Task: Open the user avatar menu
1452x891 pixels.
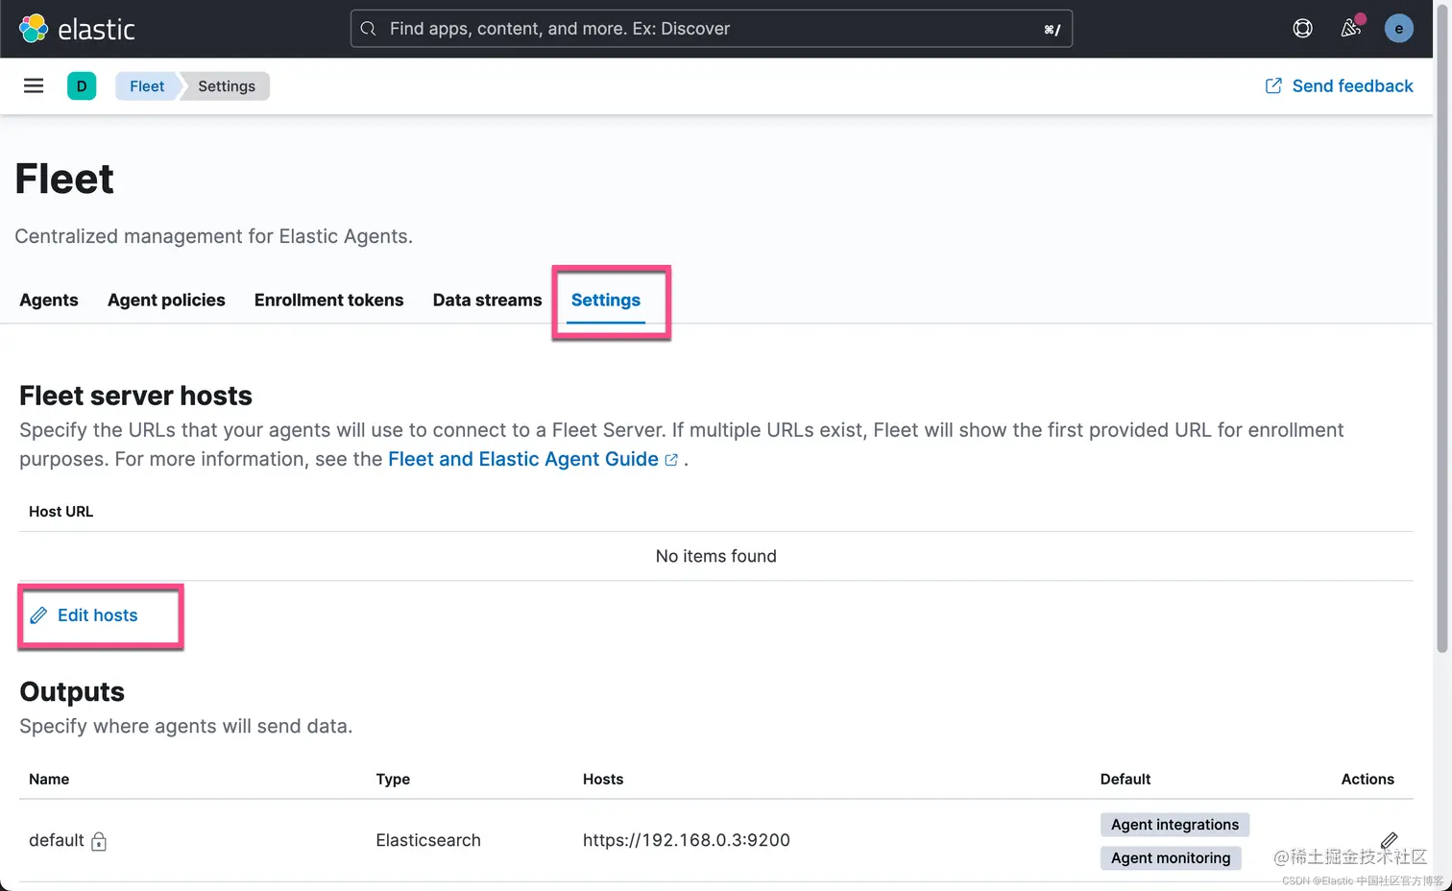Action: (1398, 29)
